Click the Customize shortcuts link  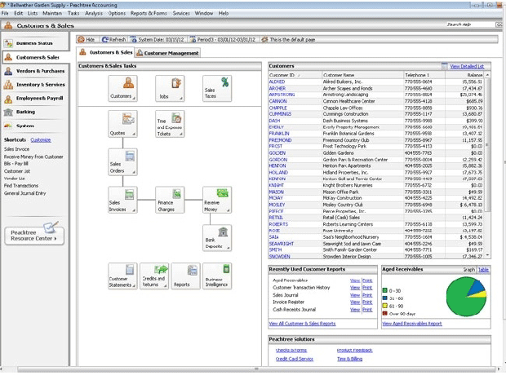point(41,140)
